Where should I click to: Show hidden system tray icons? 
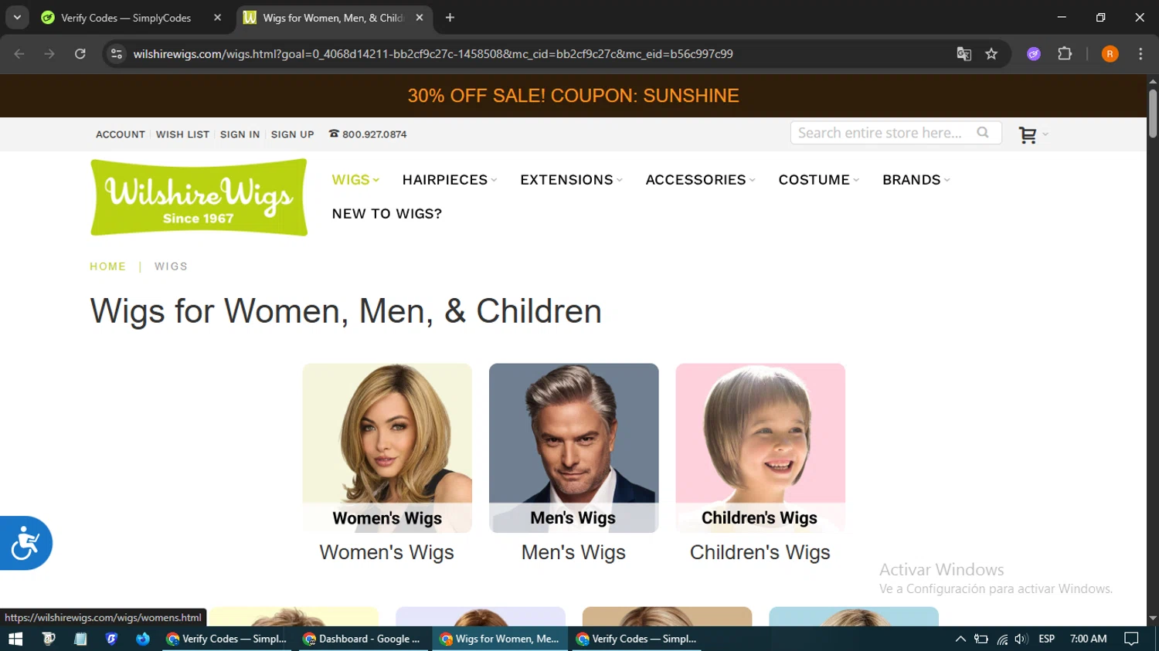point(960,639)
